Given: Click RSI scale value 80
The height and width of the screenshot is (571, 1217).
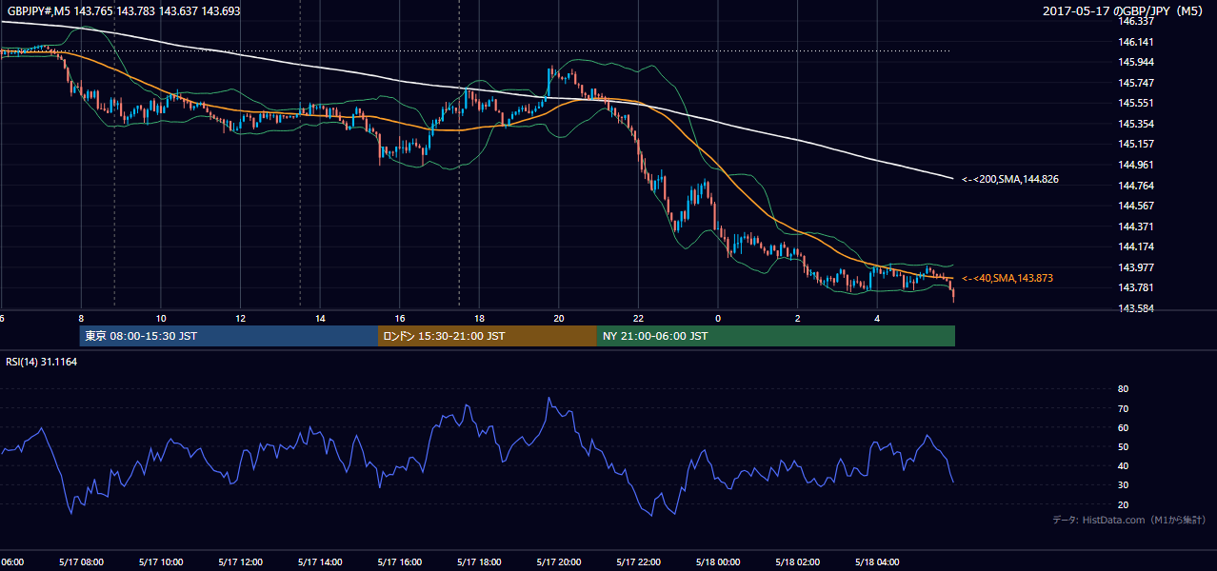Looking at the screenshot, I should tap(1123, 389).
